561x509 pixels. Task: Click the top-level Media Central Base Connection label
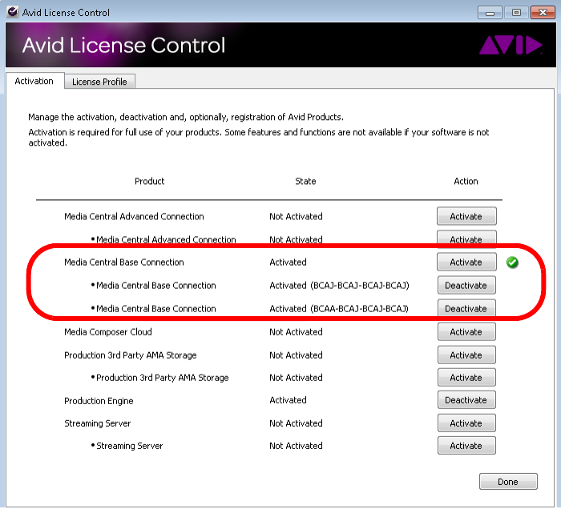tap(123, 263)
